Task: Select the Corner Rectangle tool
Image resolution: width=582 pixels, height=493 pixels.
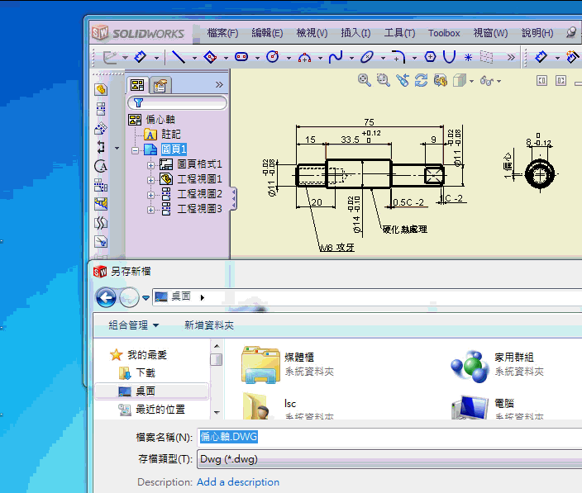Action: pyautogui.click(x=210, y=57)
